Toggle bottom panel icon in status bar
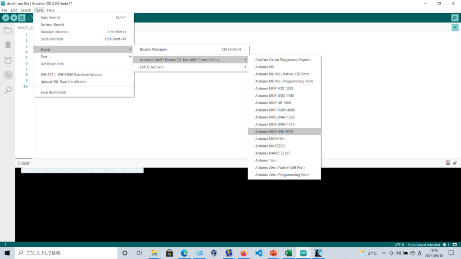The width and height of the screenshot is (461, 259). click(455, 245)
